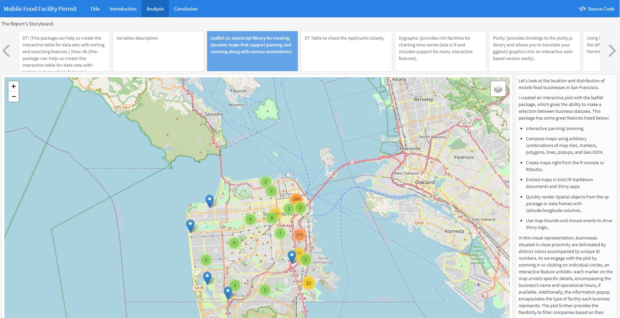
Task: Click the orange 103 marker cluster
Action: tap(296, 199)
